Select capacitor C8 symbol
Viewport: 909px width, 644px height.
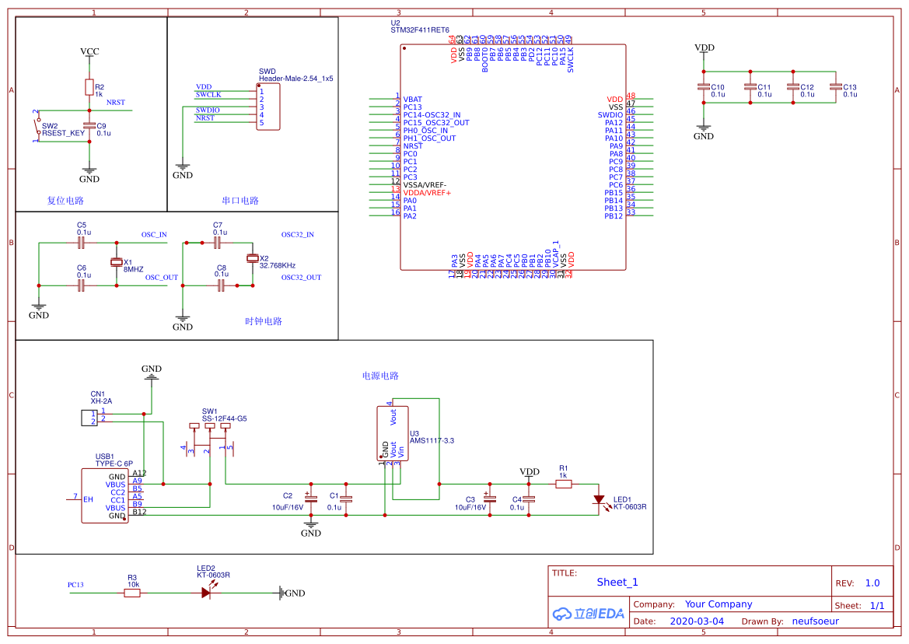coord(221,285)
